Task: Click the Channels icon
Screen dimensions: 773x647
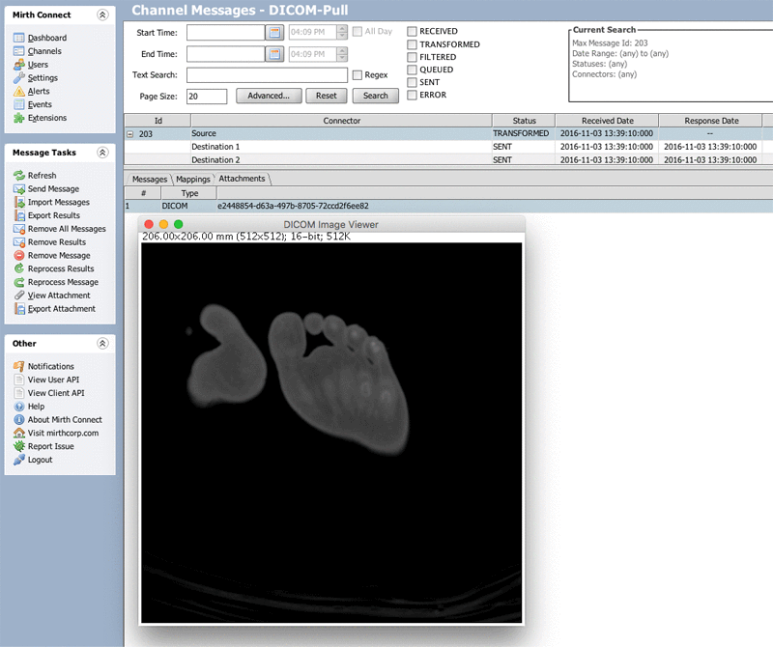Action: (19, 51)
